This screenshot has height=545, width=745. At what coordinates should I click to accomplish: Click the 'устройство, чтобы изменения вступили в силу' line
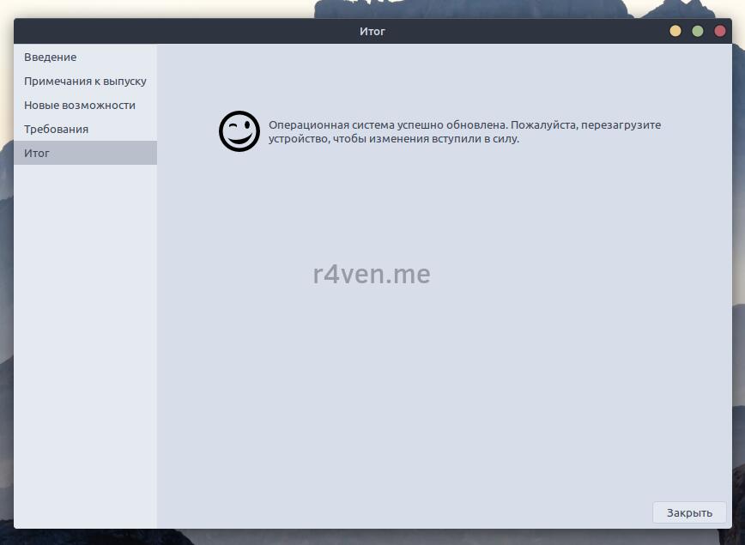pyautogui.click(x=394, y=139)
